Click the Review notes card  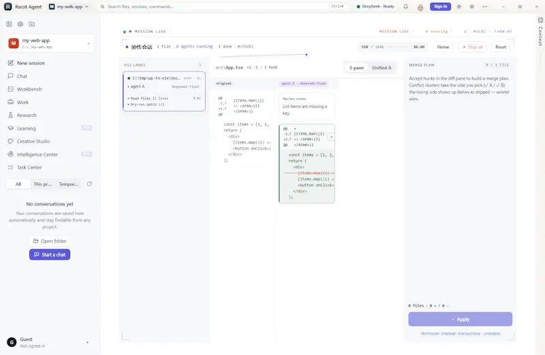coord(307,106)
